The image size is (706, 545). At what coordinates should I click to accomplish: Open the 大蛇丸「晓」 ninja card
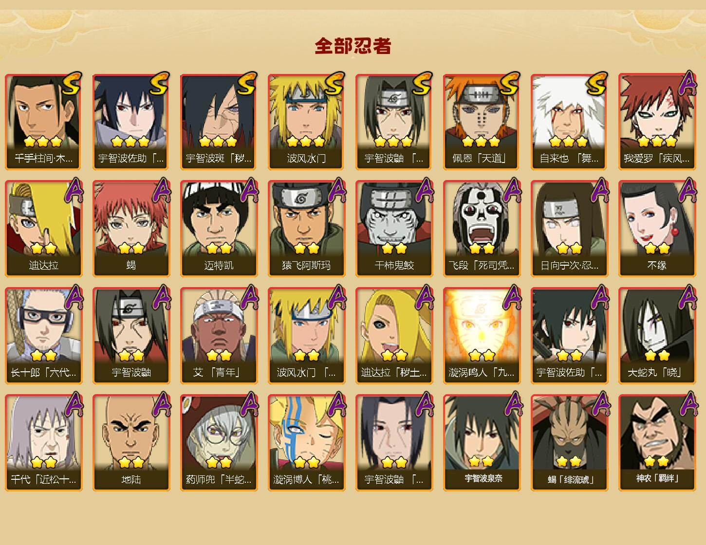pos(657,336)
